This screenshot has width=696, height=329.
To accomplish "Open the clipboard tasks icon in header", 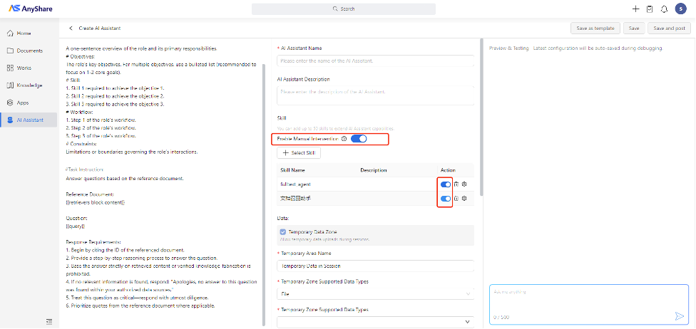I will 649,9.
